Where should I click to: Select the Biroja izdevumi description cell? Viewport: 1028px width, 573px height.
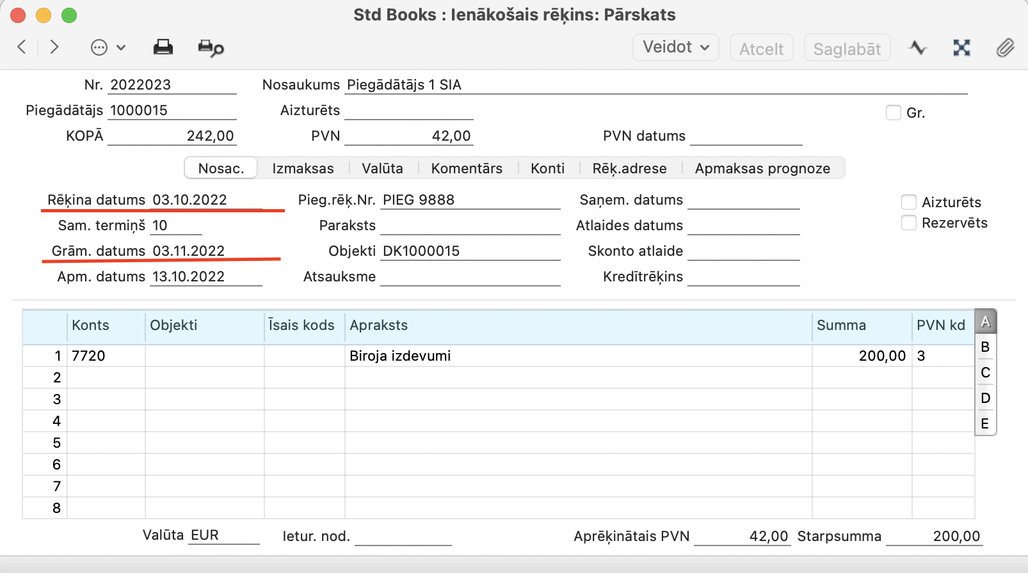[576, 356]
